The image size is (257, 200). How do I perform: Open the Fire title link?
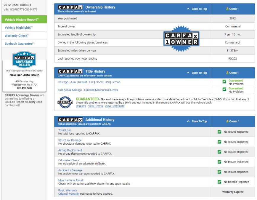(91, 82)
